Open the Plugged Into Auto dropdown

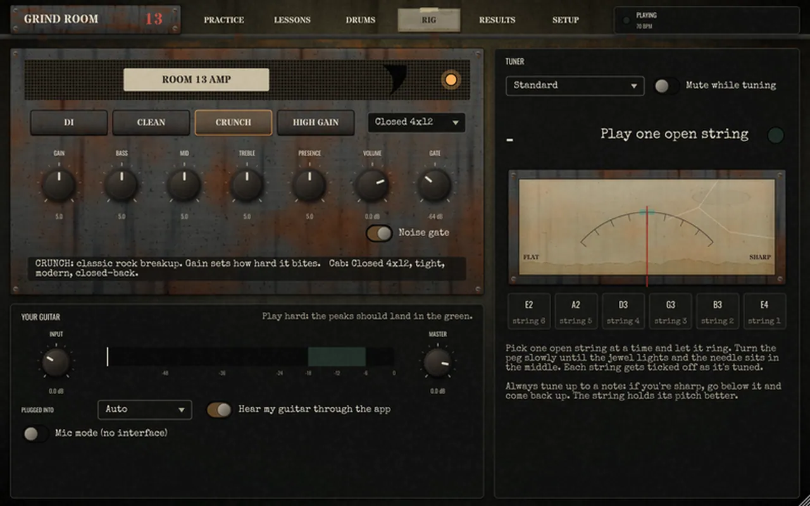point(145,409)
